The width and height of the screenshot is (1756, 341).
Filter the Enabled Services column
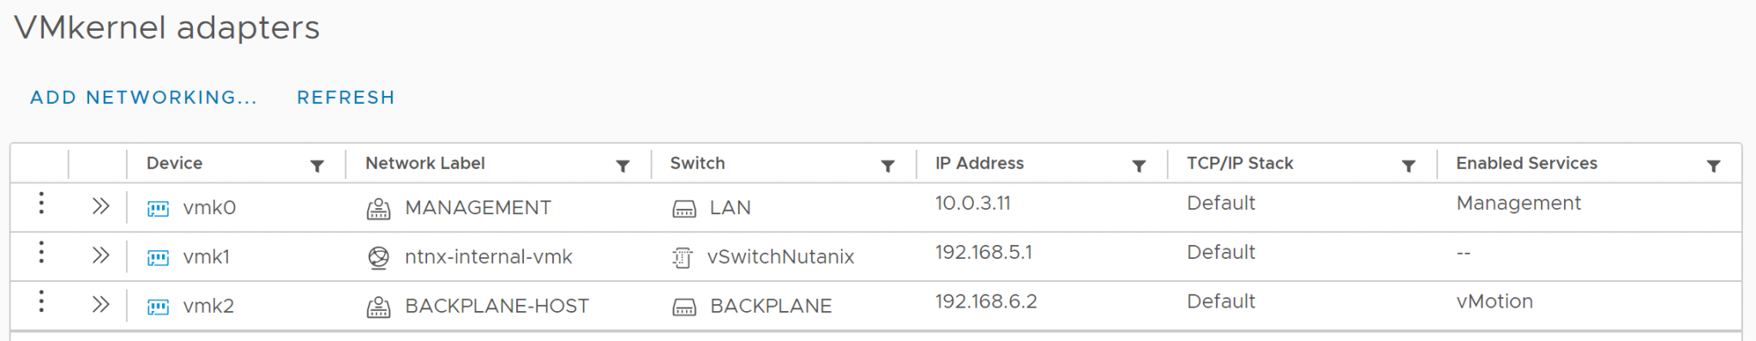tap(1713, 165)
